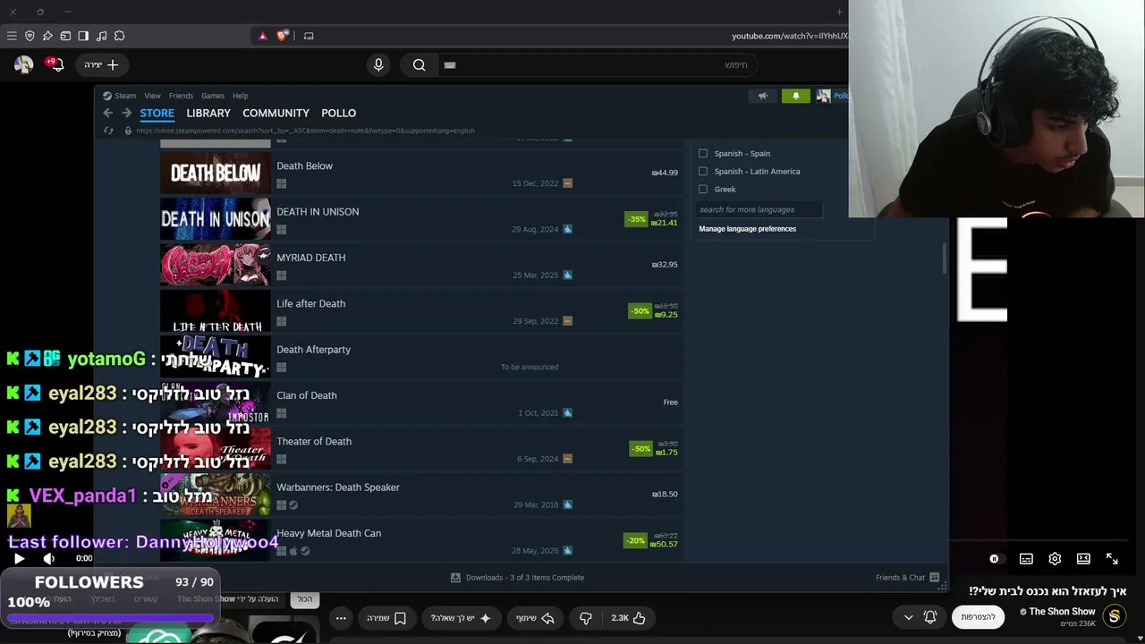
Task: Check the Greek language filter
Action: pyautogui.click(x=703, y=189)
